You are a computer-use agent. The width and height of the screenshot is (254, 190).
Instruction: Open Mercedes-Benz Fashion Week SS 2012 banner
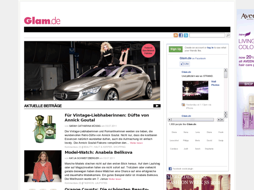coord(198,182)
